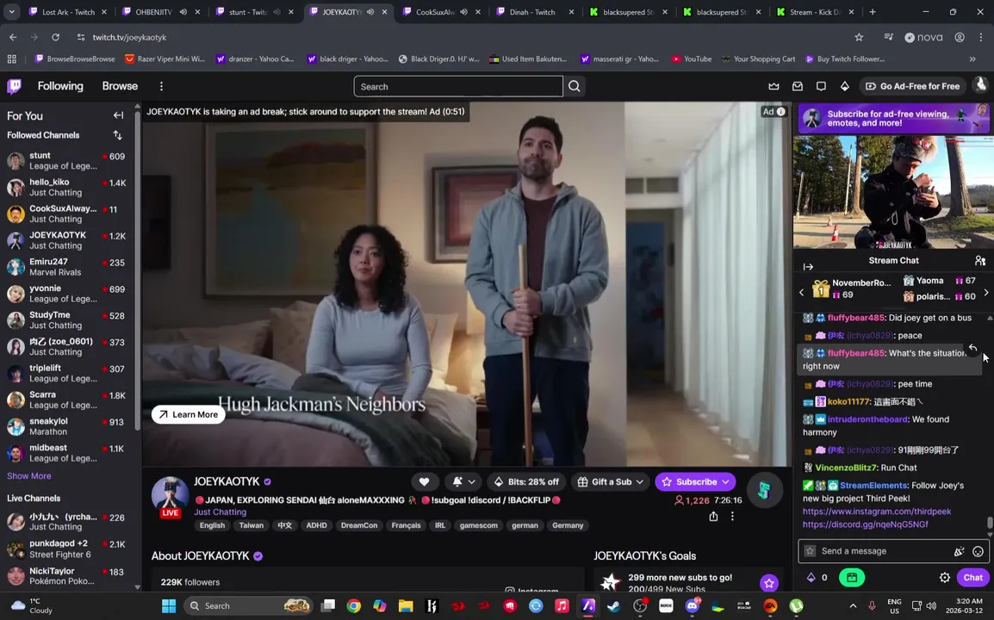Sort followed channels with arrows icon
Screen dimensions: 994x620
117,135
